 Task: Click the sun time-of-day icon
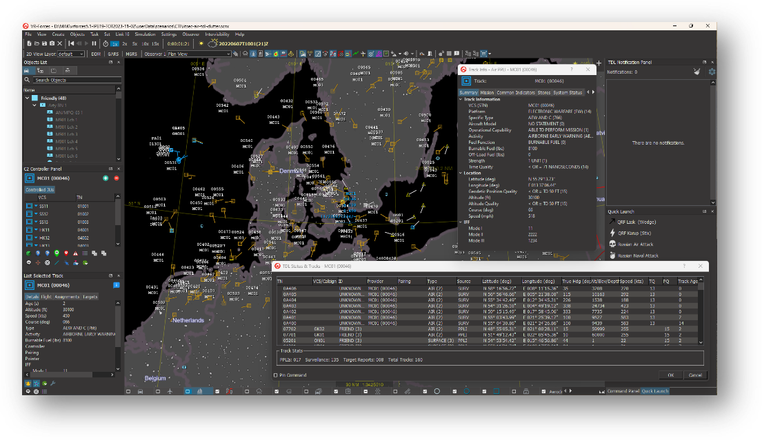coord(201,43)
